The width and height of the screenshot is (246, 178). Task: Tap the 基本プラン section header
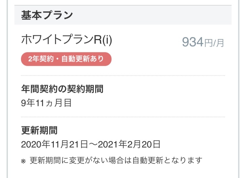[x=47, y=15]
